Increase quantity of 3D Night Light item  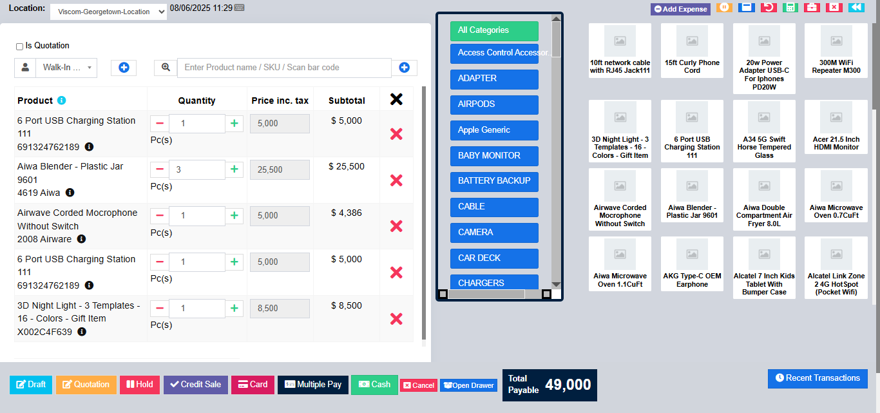(x=234, y=308)
